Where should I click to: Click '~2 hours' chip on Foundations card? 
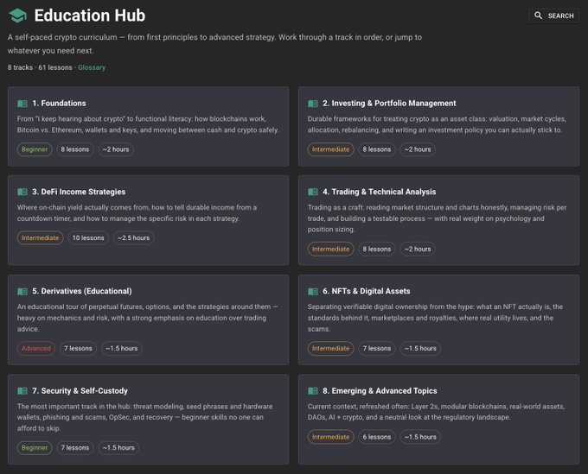pos(116,149)
